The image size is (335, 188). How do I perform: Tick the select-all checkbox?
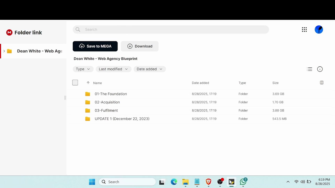75,83
